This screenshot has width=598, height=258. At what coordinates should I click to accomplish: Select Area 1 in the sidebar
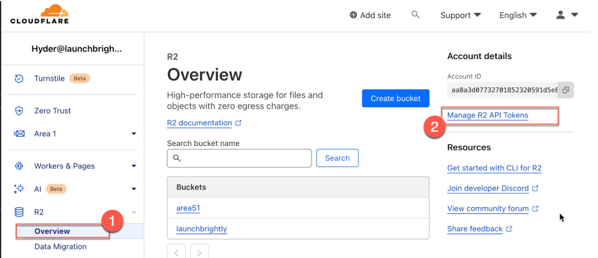(x=45, y=134)
